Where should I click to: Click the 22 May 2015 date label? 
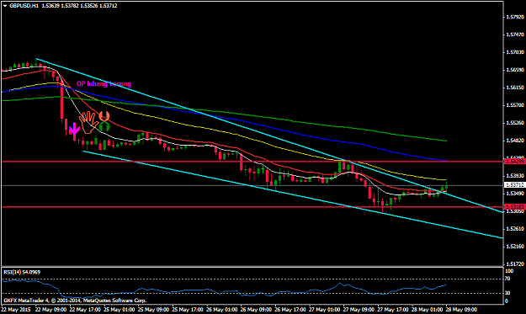click(16, 309)
